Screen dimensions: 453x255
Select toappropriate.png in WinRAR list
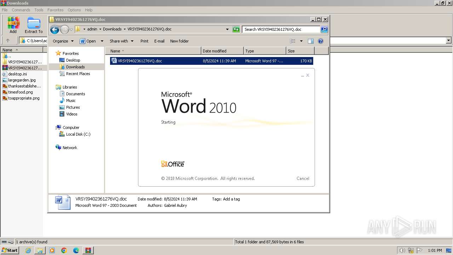point(24,98)
